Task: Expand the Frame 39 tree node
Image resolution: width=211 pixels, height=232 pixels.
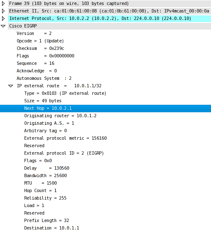Action: [x=3, y=4]
